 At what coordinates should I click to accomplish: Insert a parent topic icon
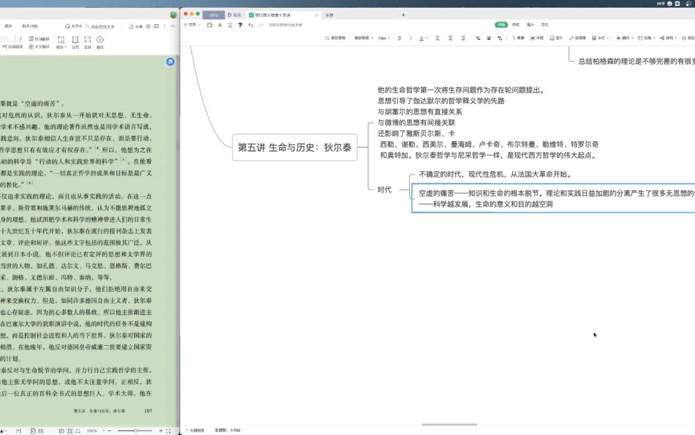pyautogui.click(x=500, y=38)
